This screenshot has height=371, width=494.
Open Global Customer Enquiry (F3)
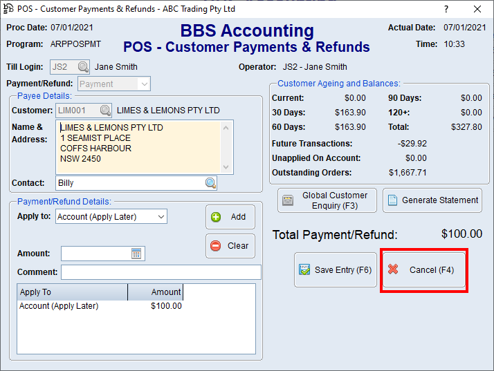[327, 200]
